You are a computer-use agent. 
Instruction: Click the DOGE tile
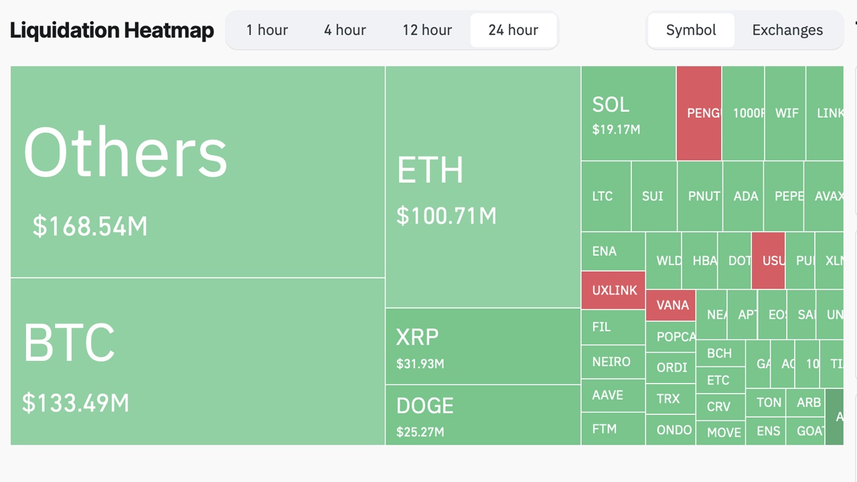[482, 415]
